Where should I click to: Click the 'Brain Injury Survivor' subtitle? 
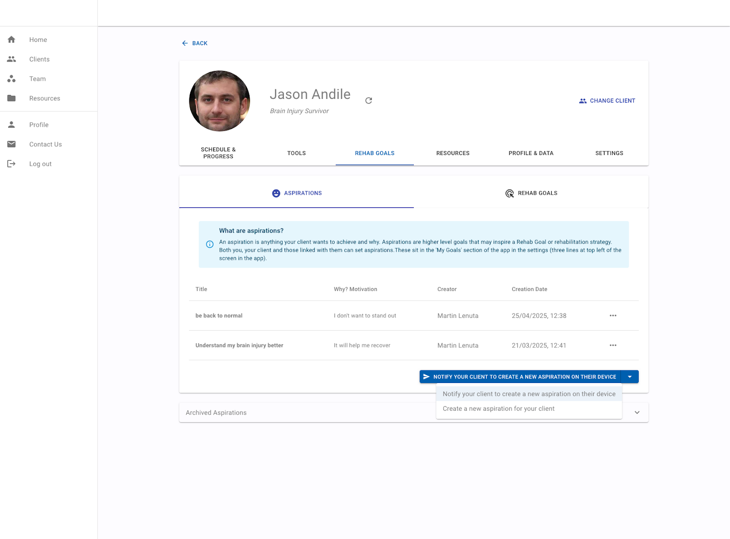[x=299, y=111]
